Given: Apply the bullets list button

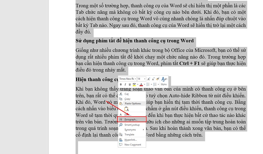Looking at the screenshot, I should [148, 84].
